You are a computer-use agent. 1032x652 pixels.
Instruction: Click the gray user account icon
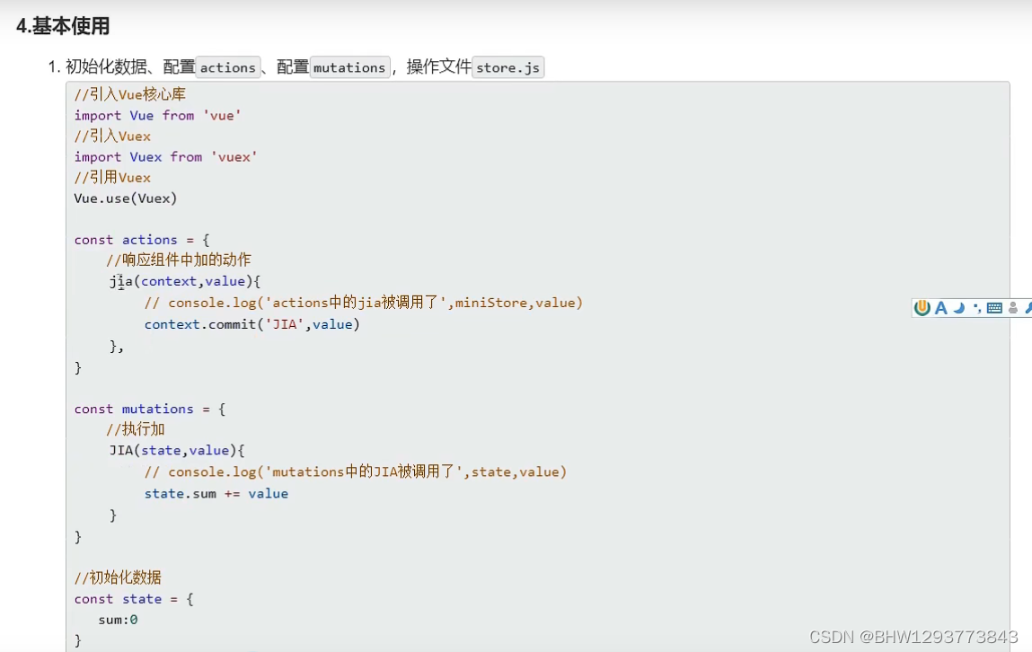[1013, 307]
